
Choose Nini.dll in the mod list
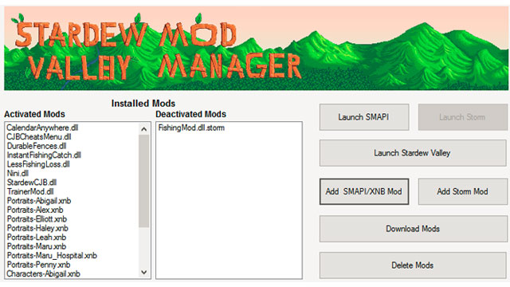click(18, 173)
